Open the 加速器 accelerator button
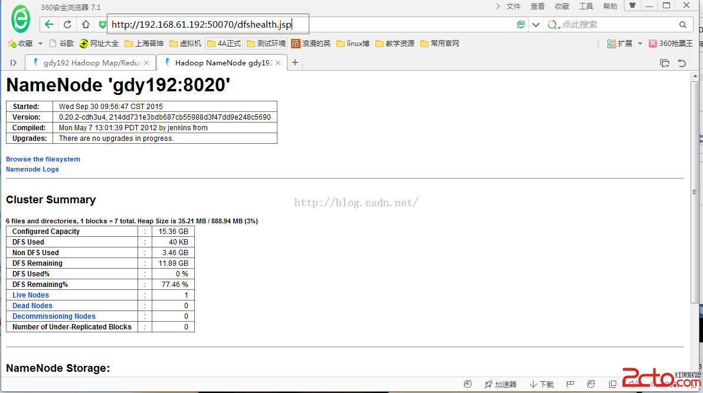Viewport: 703px width, 393px height. click(501, 384)
